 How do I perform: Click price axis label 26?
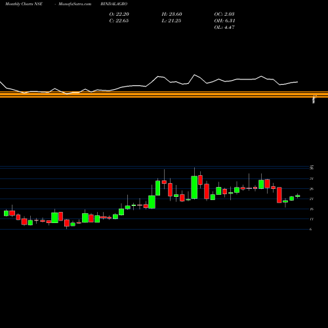[x=312, y=189]
